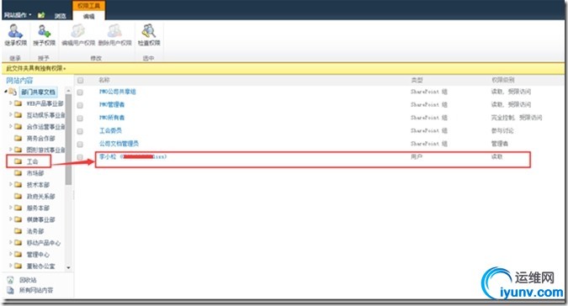Screen dimensions: 568x306
Task: Open the 工会委员 group link
Action: click(x=110, y=130)
